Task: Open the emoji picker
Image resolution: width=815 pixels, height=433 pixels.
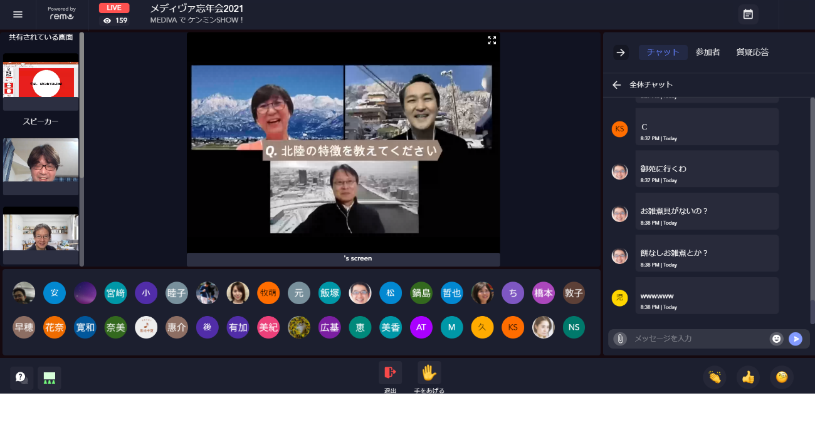Action: pyautogui.click(x=777, y=339)
